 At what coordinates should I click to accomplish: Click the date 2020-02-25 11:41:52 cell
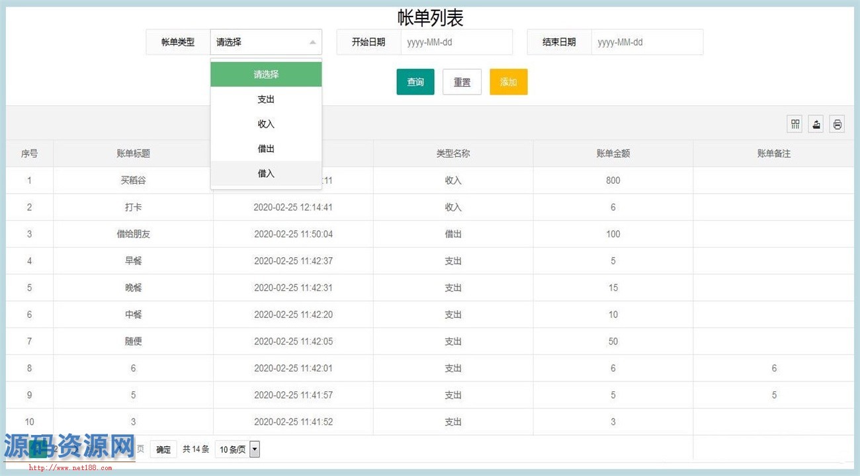pyautogui.click(x=293, y=422)
